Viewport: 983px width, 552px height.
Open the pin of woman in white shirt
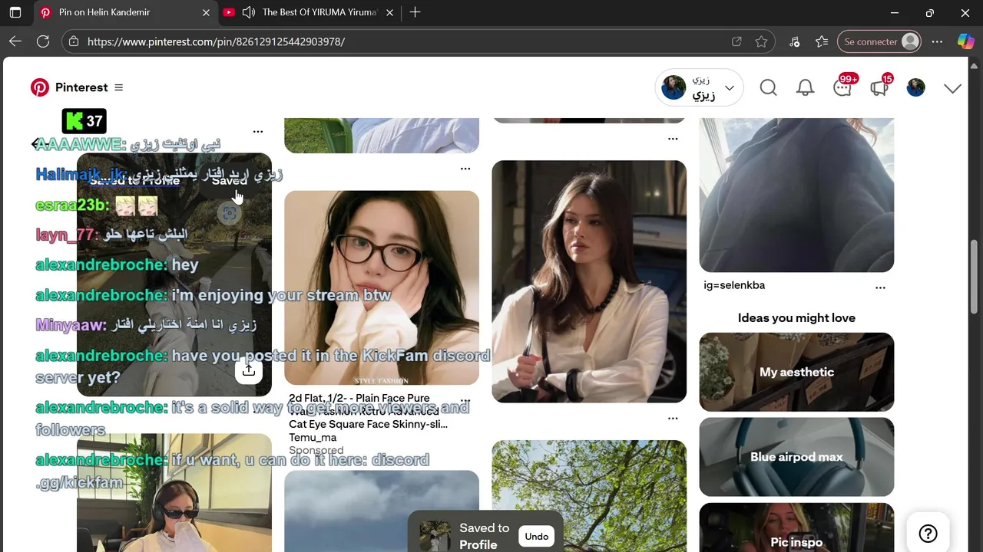point(589,281)
